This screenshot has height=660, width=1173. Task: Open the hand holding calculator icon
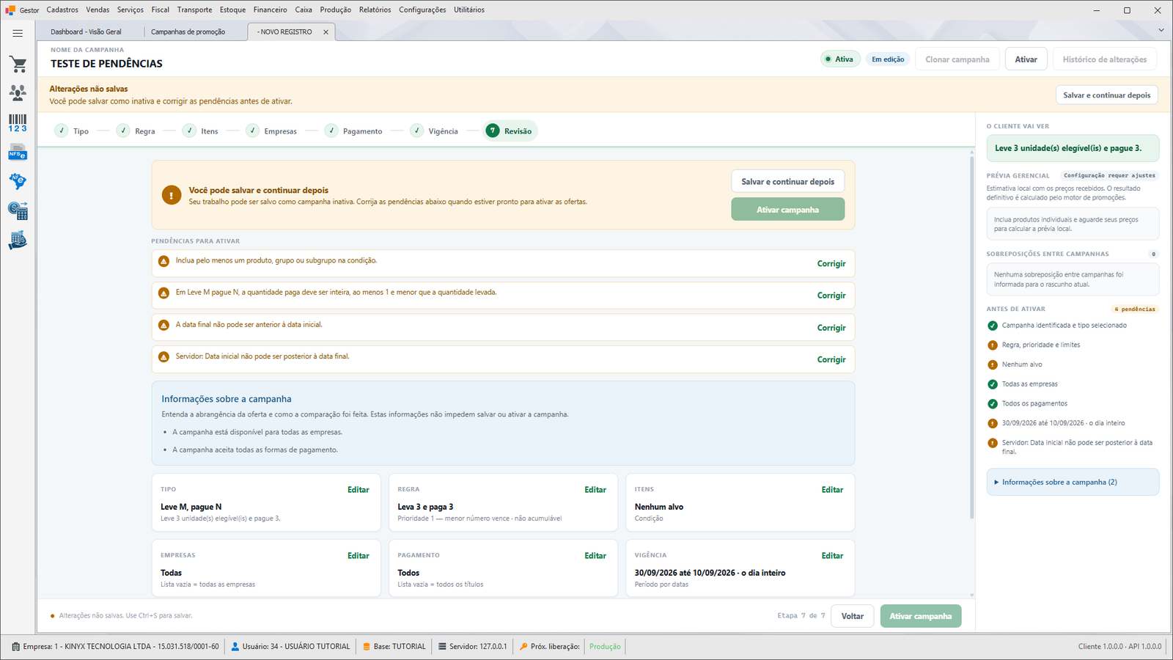(x=18, y=240)
